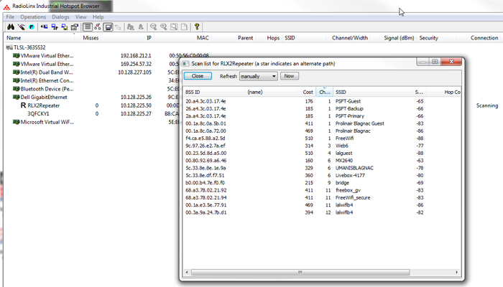Select the bridge SSID row

(322, 182)
